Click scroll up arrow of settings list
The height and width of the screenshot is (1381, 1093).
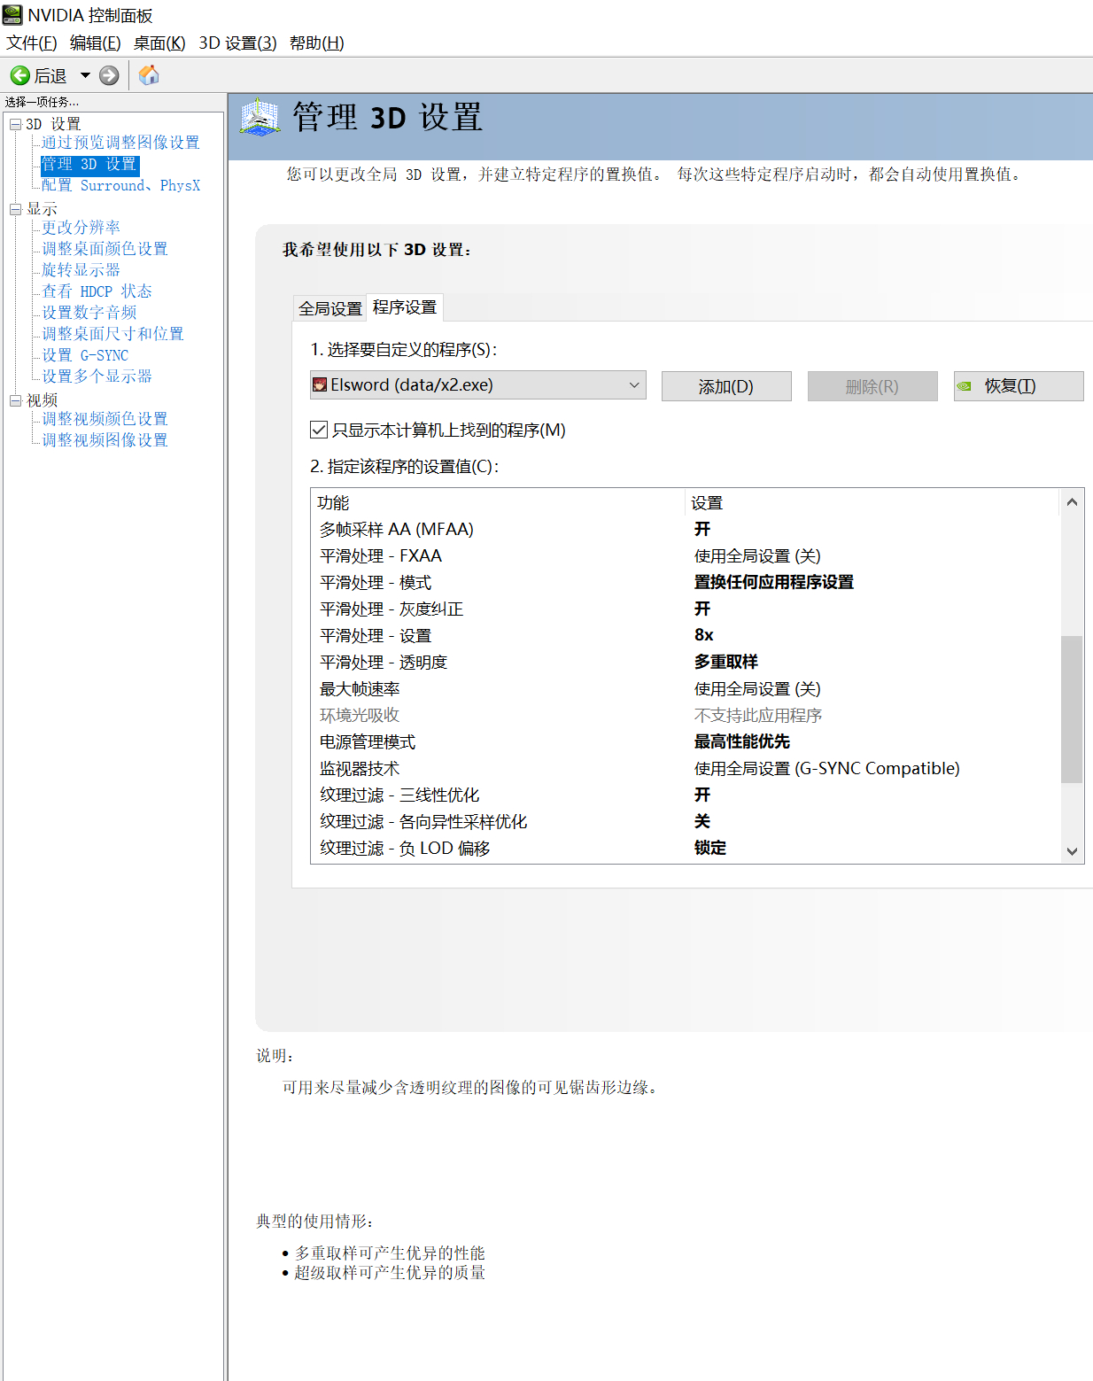click(1072, 501)
